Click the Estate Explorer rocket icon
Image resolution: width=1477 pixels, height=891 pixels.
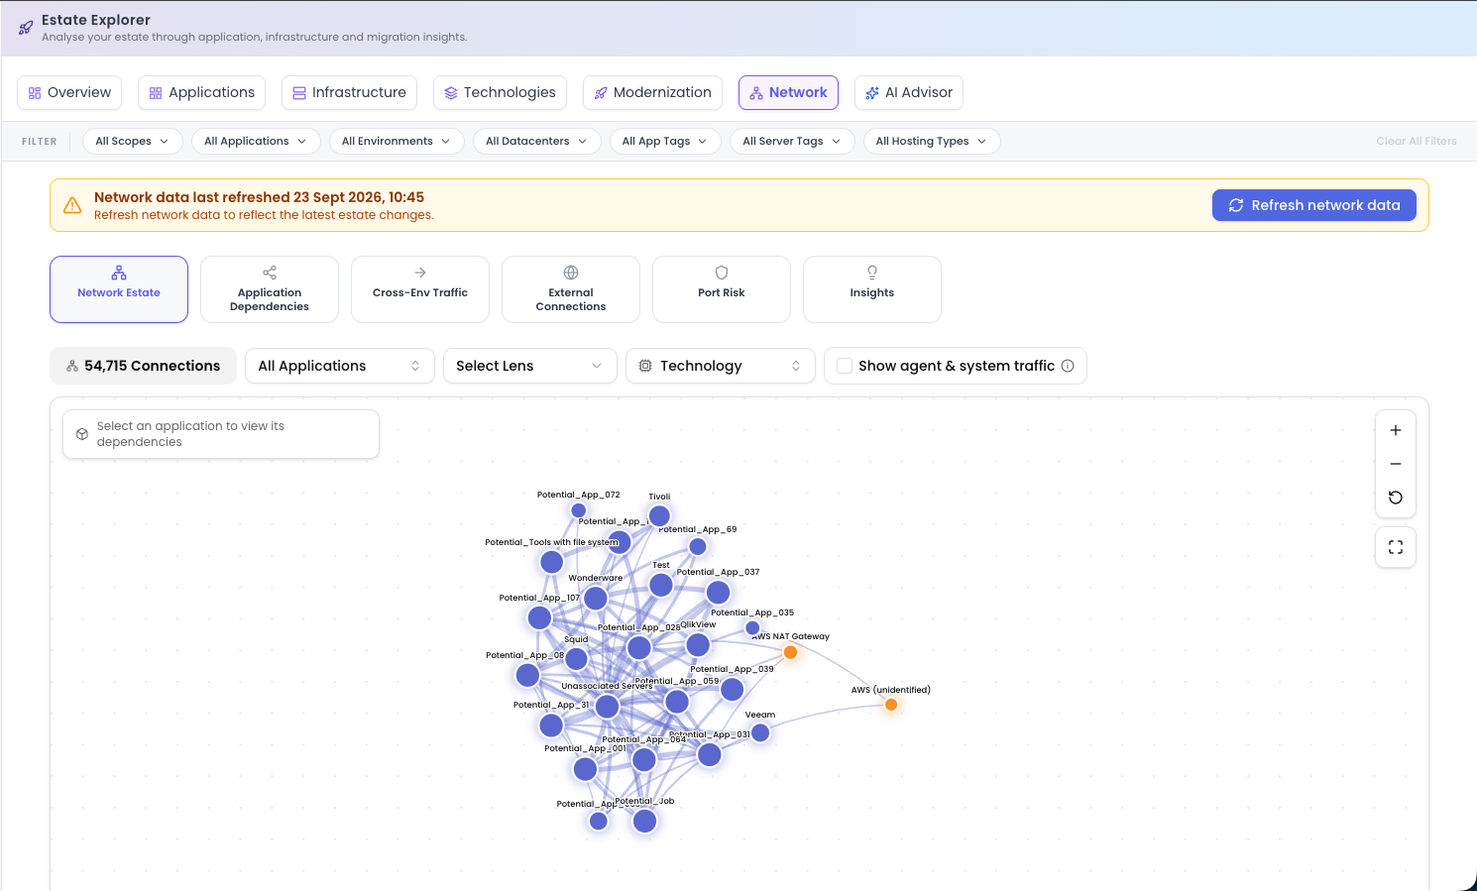tap(26, 28)
